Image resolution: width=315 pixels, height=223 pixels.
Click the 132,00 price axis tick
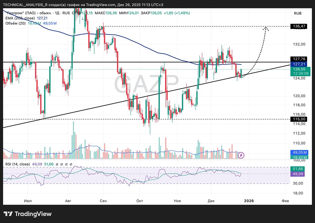point(299,44)
